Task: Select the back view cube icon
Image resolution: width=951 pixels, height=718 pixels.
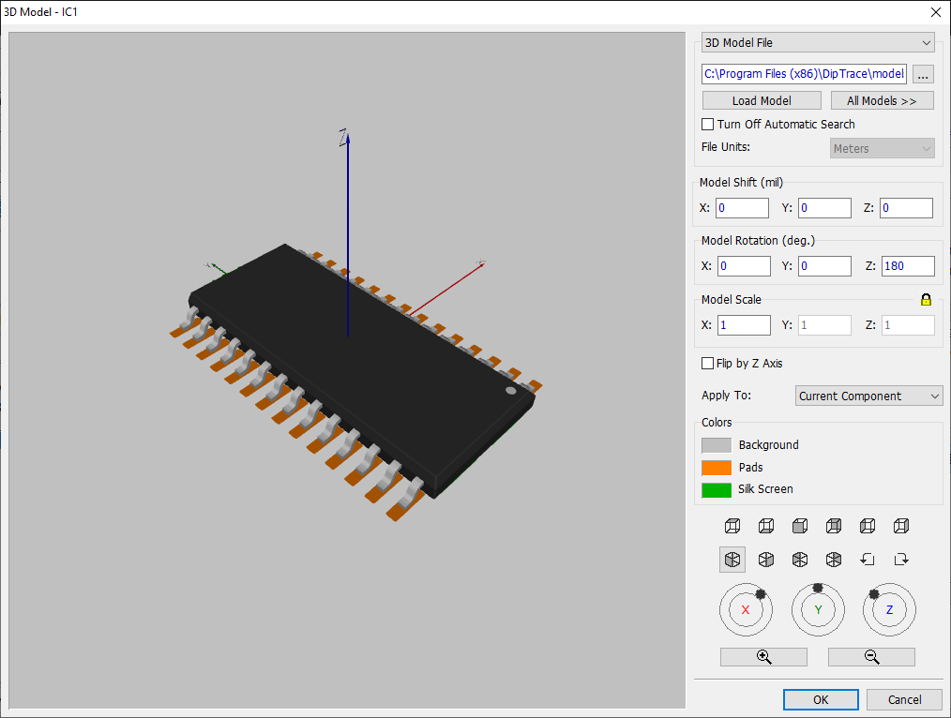Action: tap(834, 526)
